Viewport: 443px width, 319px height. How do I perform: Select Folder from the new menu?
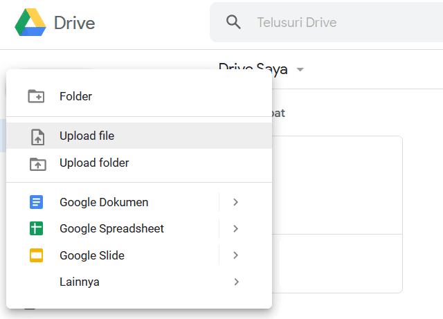pos(75,96)
